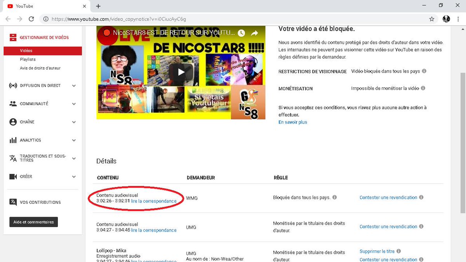Click the Chaîne account icon
466x262 pixels.
click(x=13, y=122)
